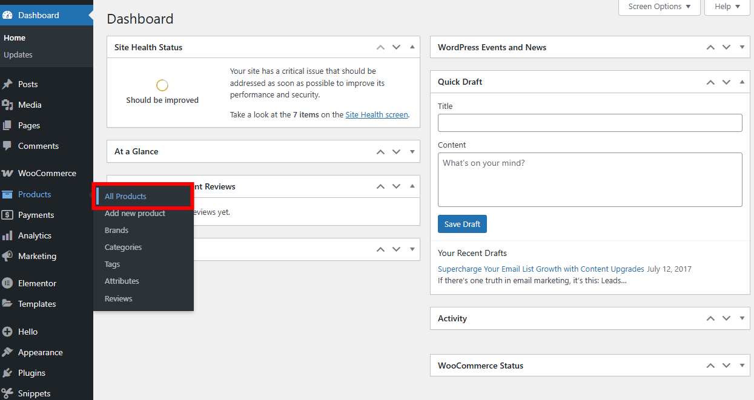Viewport: 754px width, 400px height.
Task: Toggle the Quick Draft widget closed
Action: (742, 82)
